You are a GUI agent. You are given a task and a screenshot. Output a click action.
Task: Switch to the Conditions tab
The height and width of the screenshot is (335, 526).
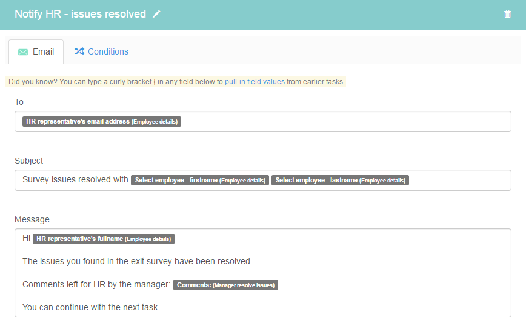pos(101,51)
